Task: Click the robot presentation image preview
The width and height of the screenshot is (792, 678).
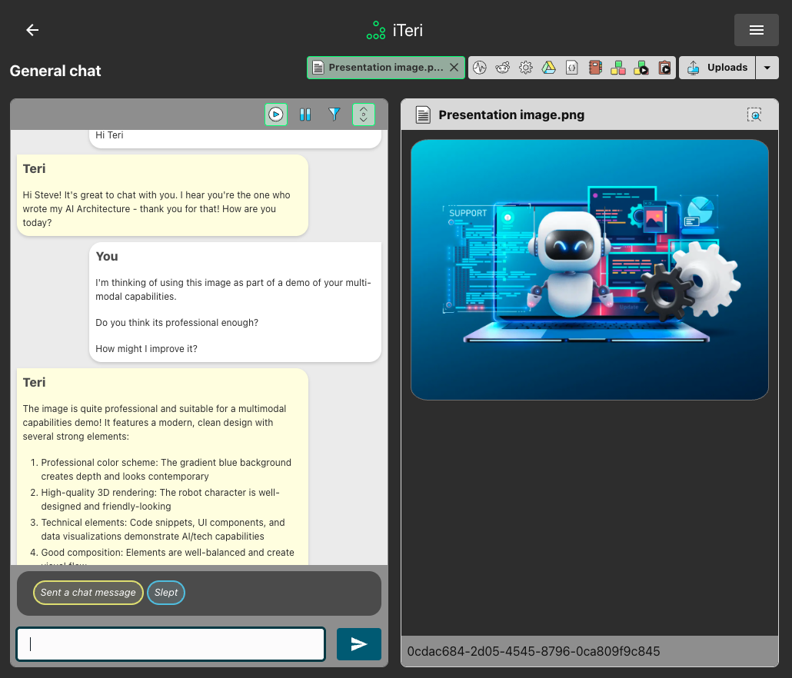Action: pyautogui.click(x=590, y=270)
